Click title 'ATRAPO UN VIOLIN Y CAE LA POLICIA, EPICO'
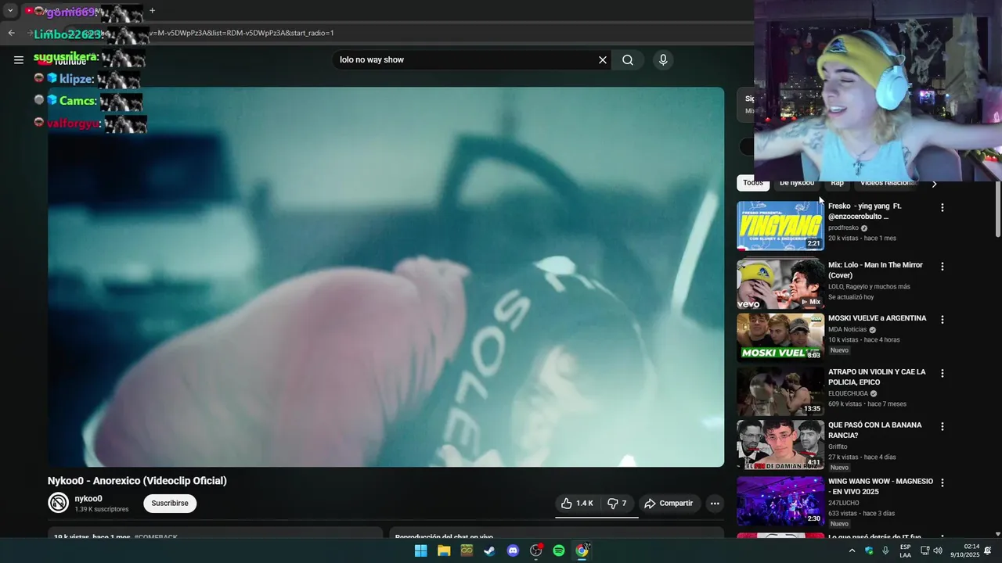1002x563 pixels. [877, 377]
